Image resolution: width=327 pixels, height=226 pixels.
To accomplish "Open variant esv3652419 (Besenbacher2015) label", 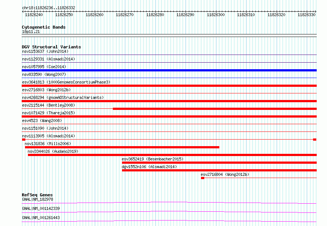I will (x=152, y=159).
